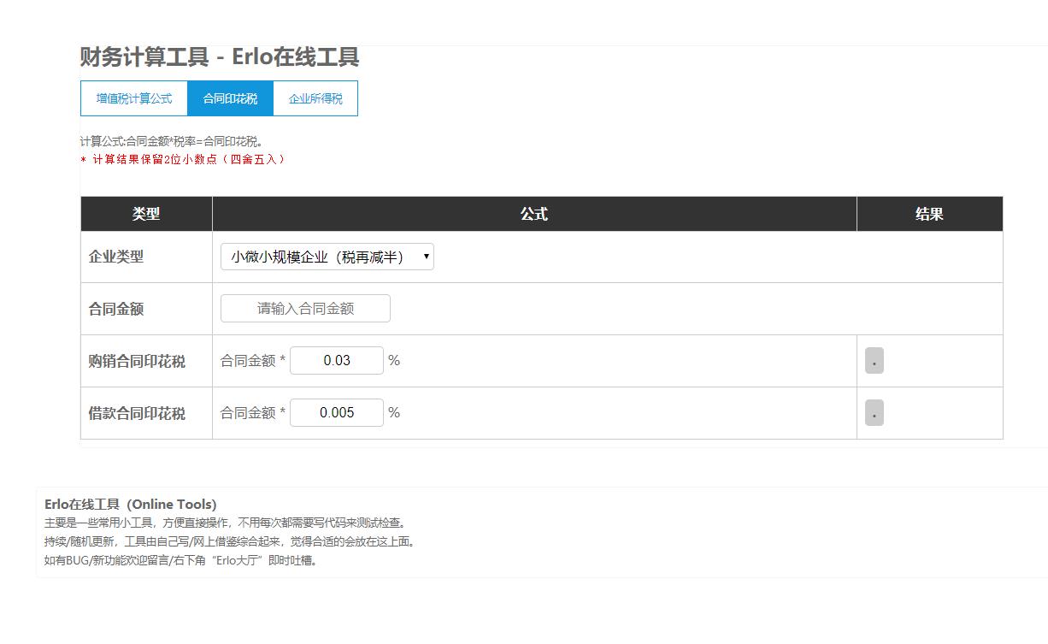Click the 合同金额 input field
This screenshot has width=1048, height=644.
pyautogui.click(x=305, y=309)
